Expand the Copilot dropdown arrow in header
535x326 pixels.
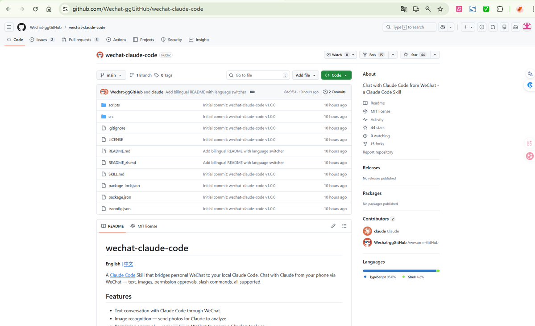tap(451, 27)
